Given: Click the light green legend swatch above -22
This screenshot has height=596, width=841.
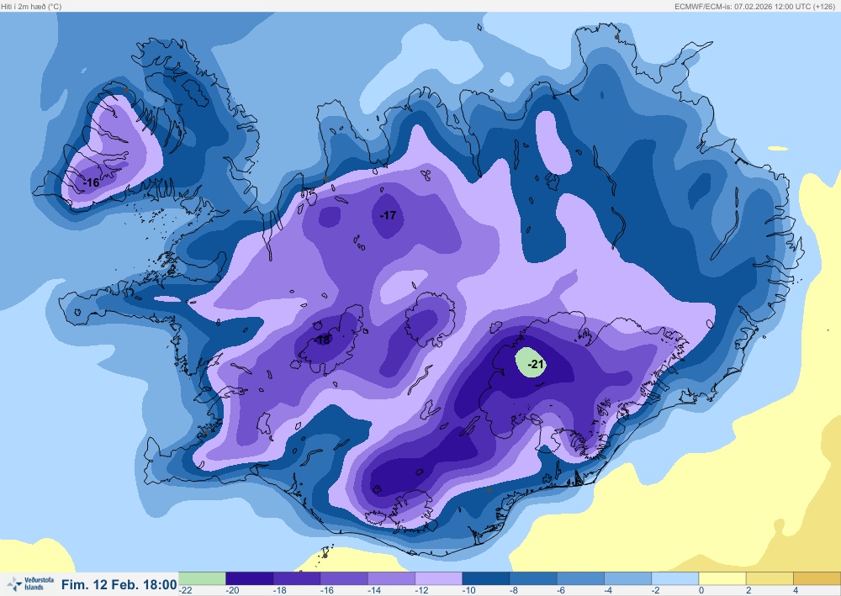Looking at the screenshot, I should point(202,578).
